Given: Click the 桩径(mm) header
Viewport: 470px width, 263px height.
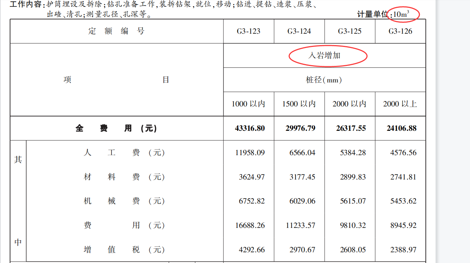Looking at the screenshot, I should point(324,80).
